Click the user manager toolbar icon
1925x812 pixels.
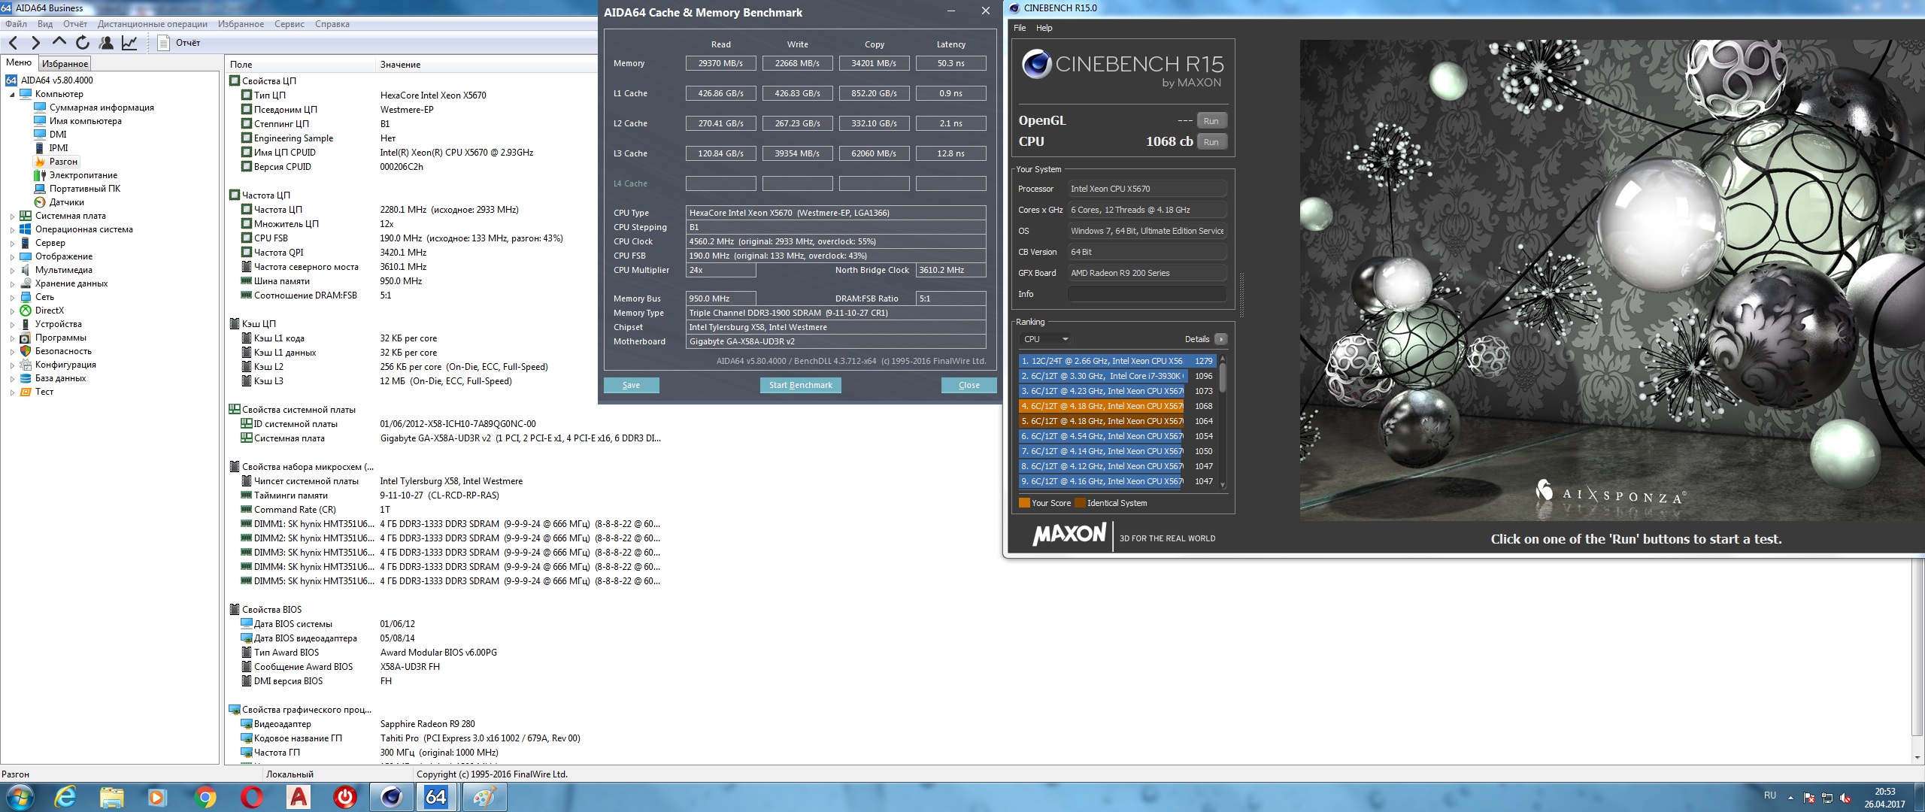click(x=106, y=43)
